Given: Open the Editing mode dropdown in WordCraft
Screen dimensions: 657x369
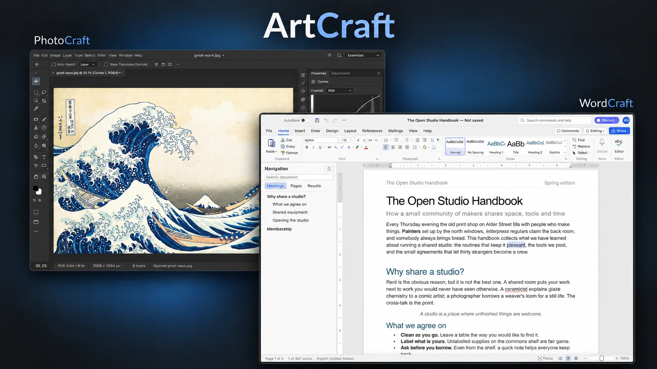Looking at the screenshot, I should (595, 131).
